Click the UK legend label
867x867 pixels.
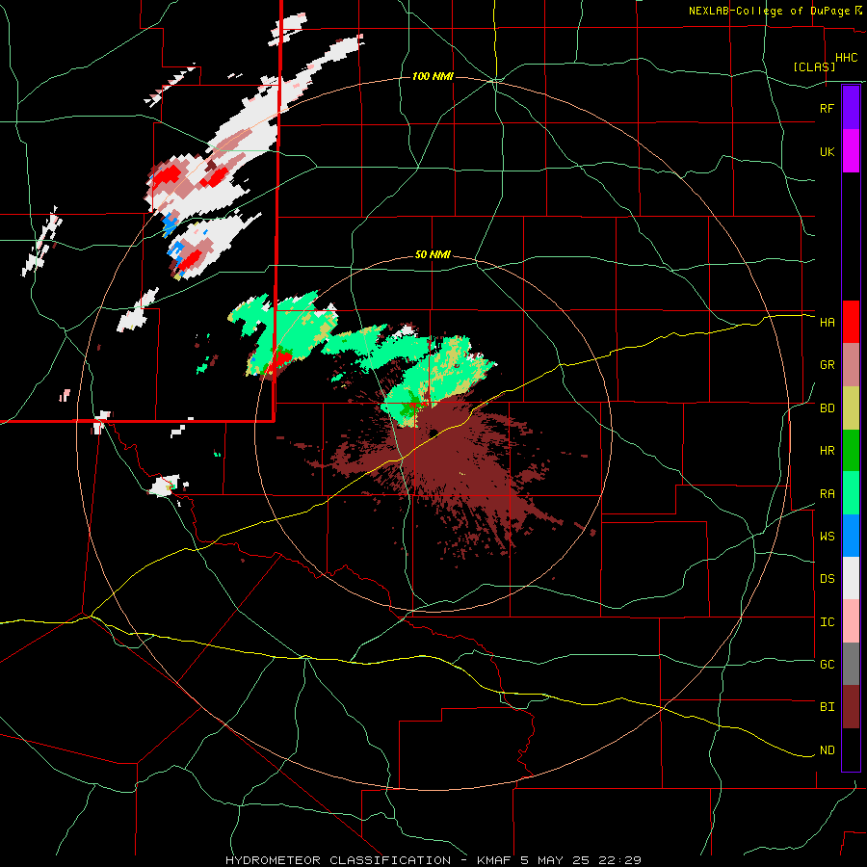(x=827, y=151)
